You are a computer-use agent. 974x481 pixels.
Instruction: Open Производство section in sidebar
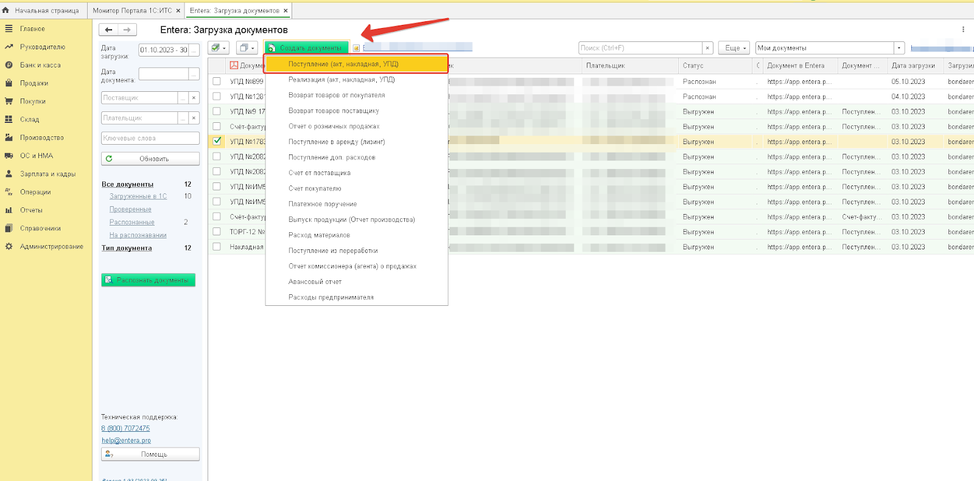[x=42, y=138]
